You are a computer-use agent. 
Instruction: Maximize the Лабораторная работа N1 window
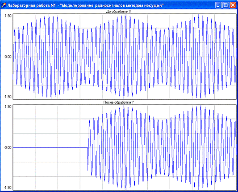point(225,5)
